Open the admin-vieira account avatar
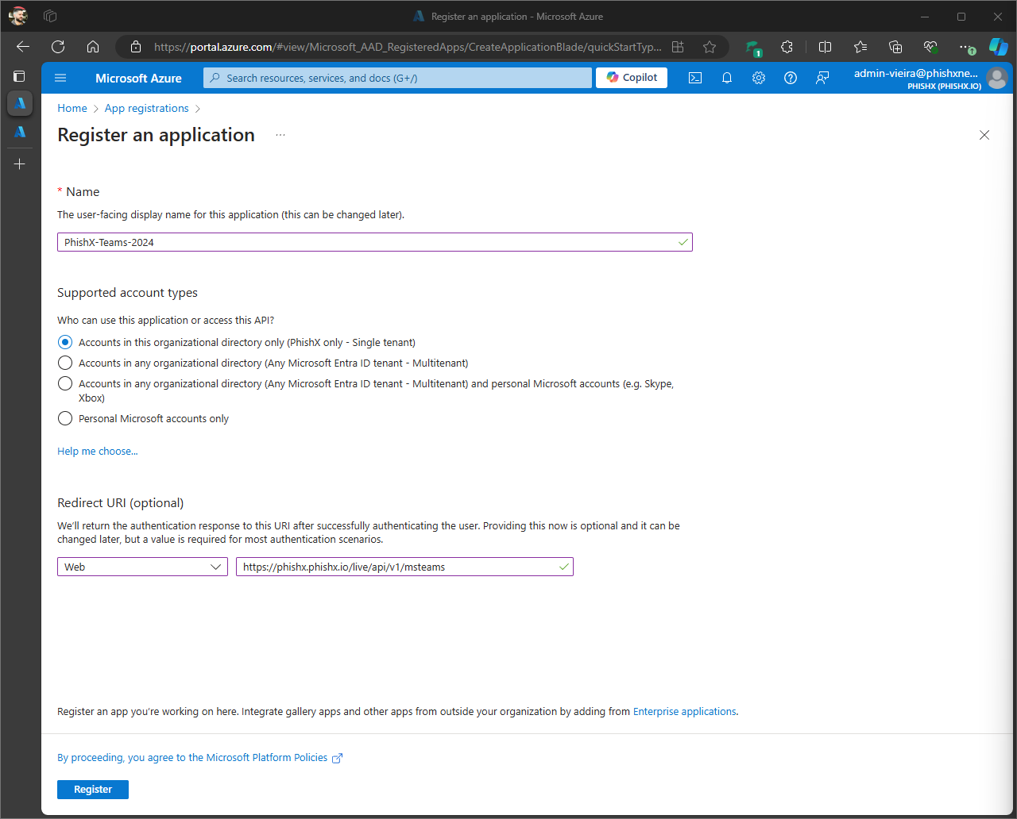This screenshot has width=1017, height=819. [x=996, y=78]
